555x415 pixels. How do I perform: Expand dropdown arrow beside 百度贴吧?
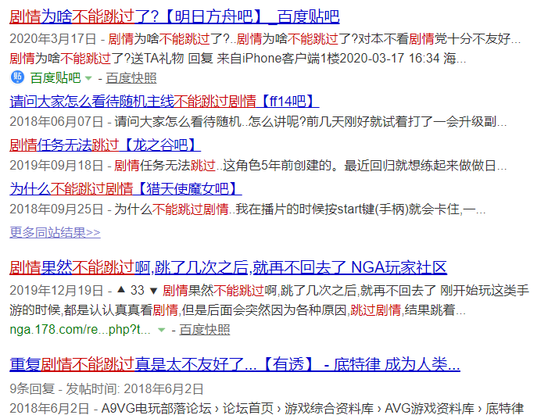point(88,78)
